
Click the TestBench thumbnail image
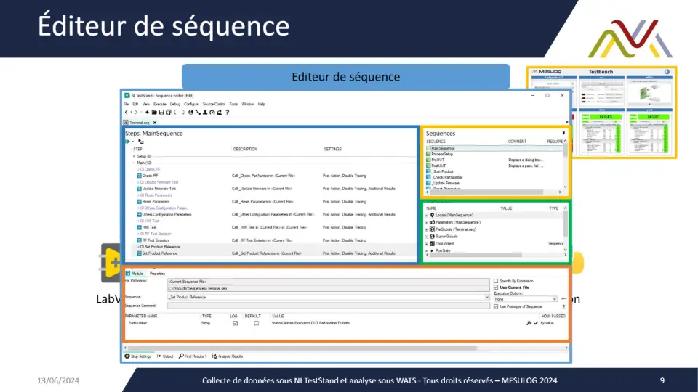pyautogui.click(x=602, y=113)
